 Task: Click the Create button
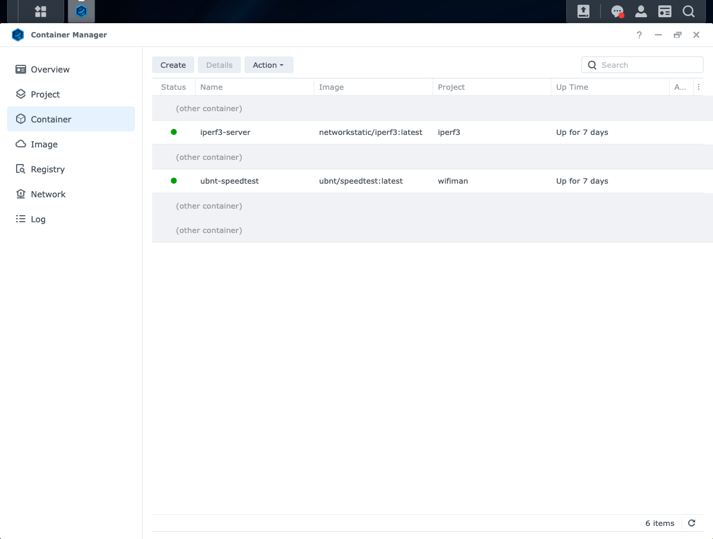point(173,65)
